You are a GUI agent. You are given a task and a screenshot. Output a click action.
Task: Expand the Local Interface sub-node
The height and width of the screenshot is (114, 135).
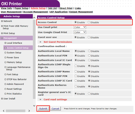point(6,43)
